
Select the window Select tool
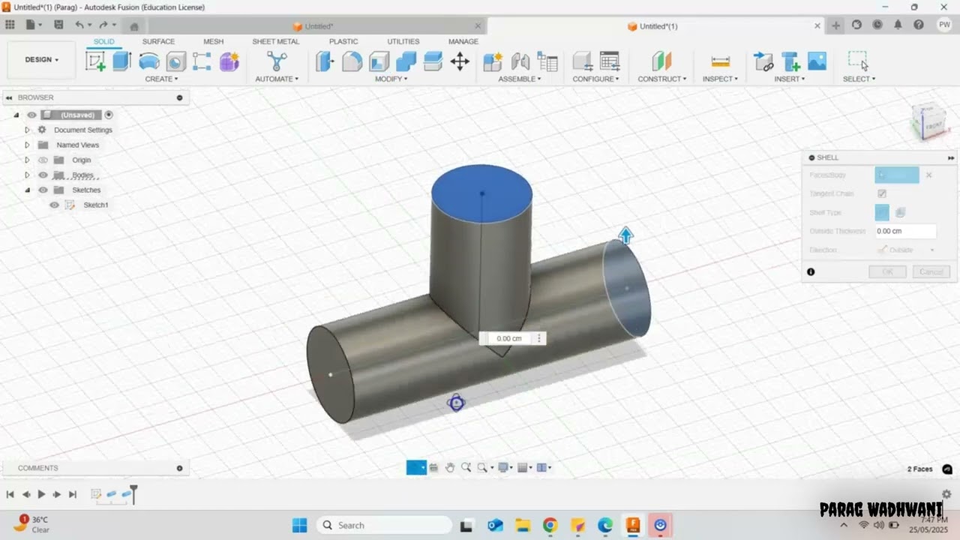point(858,61)
